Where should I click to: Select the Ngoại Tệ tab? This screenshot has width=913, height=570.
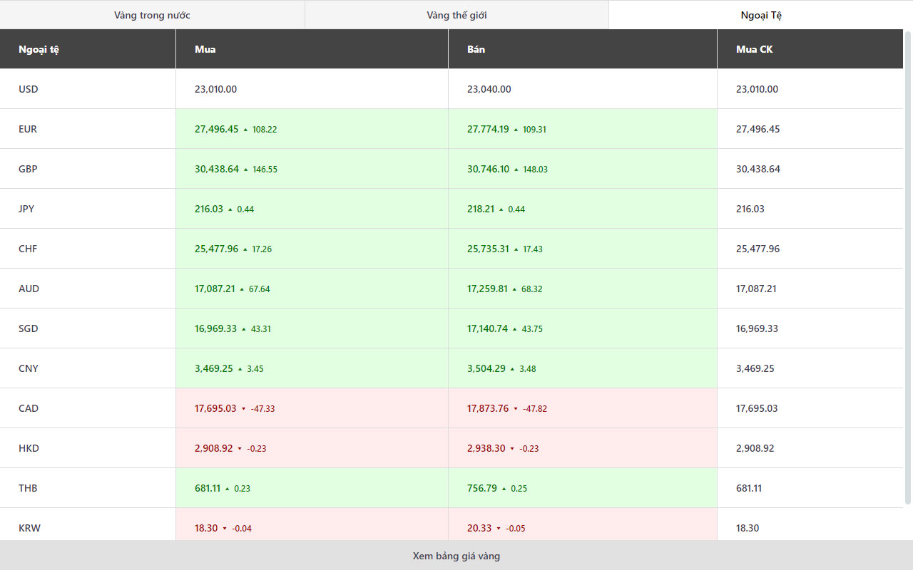[761, 15]
